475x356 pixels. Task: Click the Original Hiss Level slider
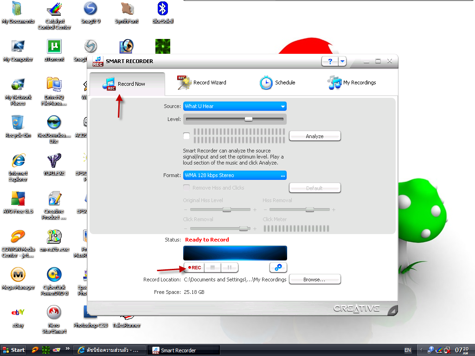(x=220, y=210)
